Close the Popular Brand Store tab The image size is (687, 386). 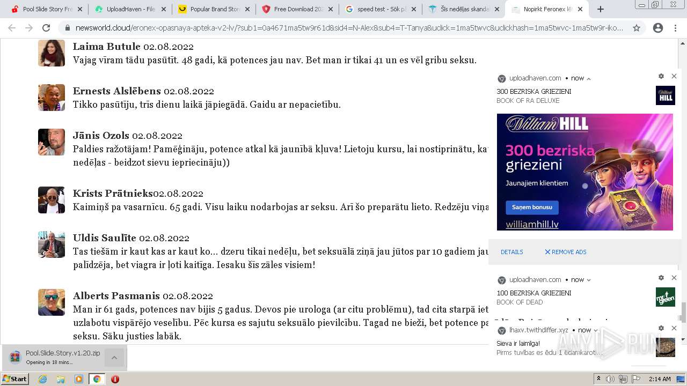[x=247, y=9]
